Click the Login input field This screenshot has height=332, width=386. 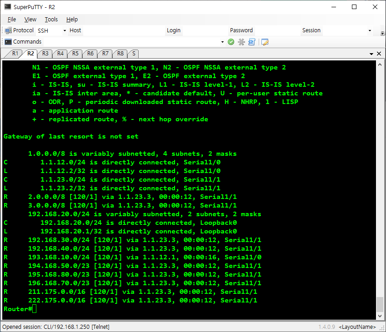(205, 30)
